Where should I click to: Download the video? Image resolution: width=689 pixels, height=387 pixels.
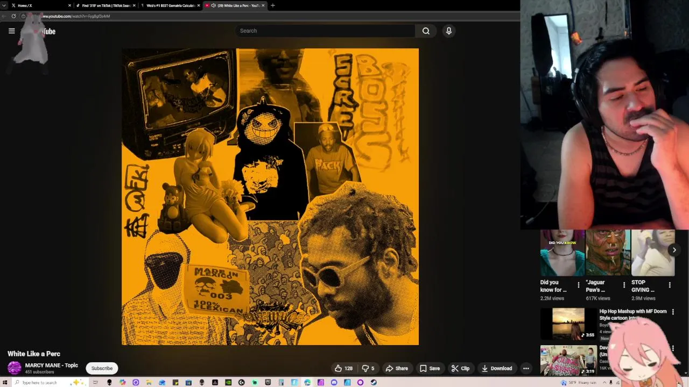point(497,368)
